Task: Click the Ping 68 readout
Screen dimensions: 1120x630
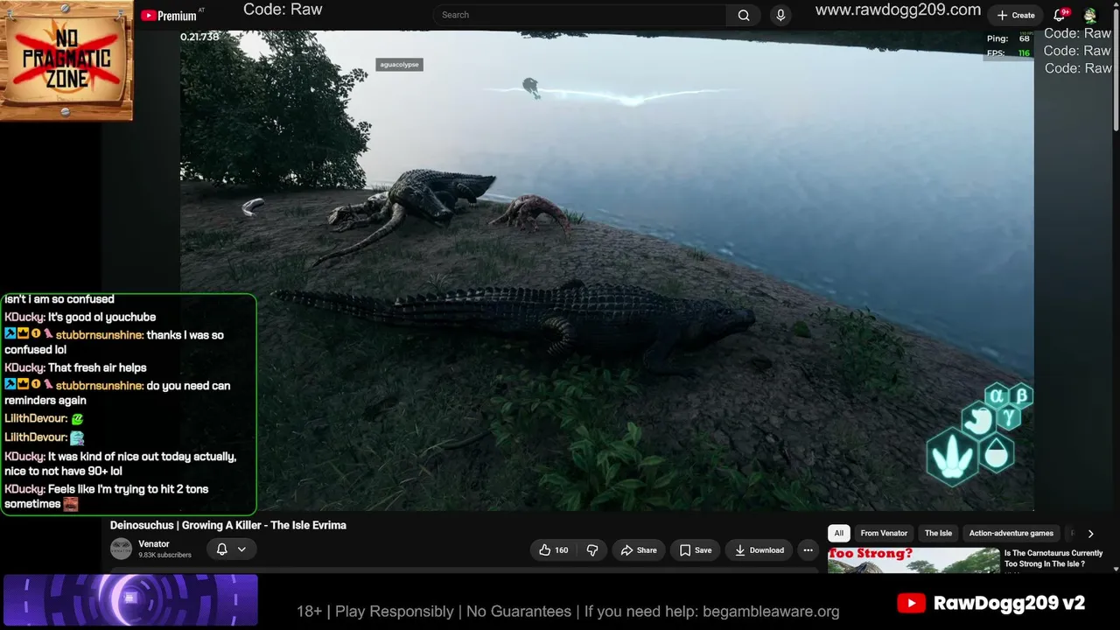Action: 1008,38
